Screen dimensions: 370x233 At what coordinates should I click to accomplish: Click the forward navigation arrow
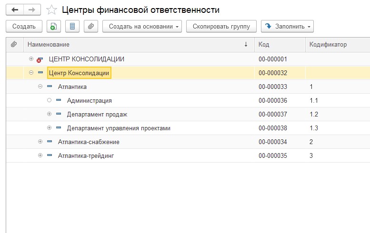(32, 10)
